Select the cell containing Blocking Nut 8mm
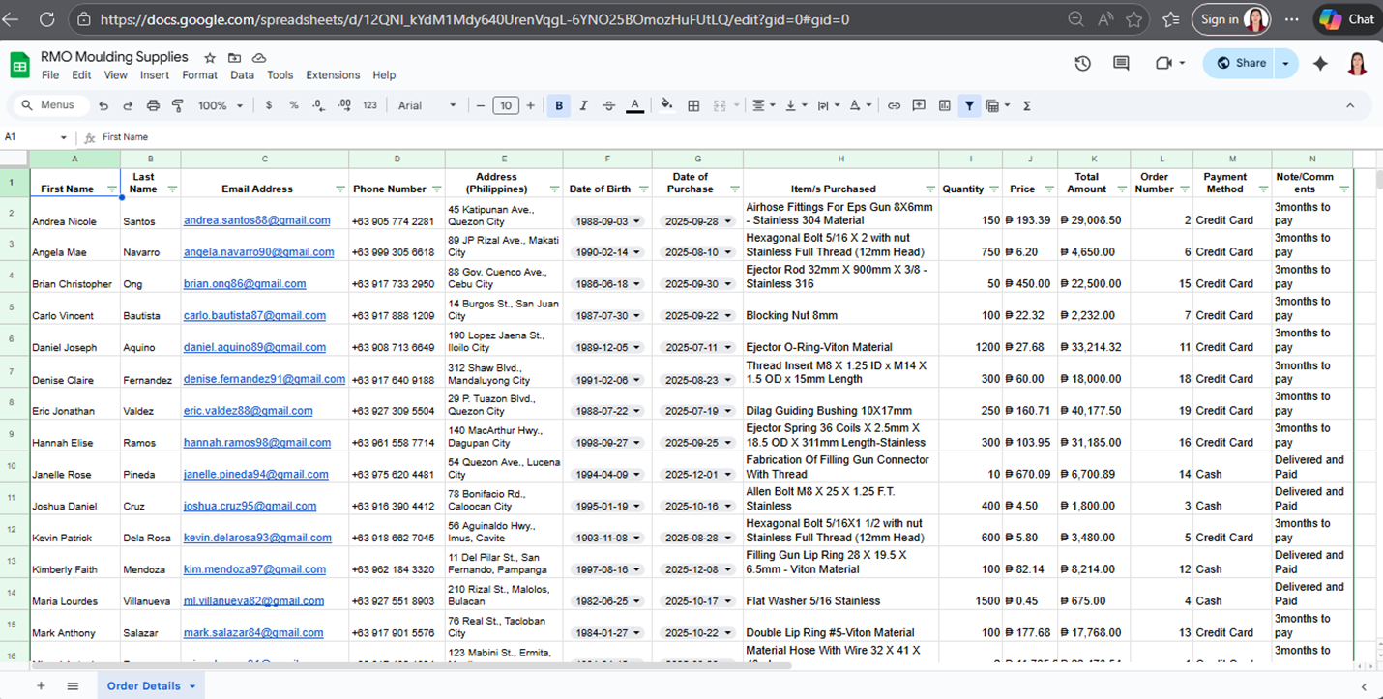 (x=840, y=308)
